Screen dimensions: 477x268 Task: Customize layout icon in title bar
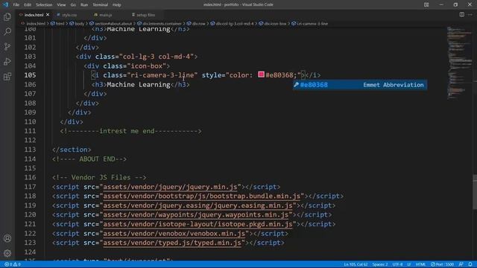click(x=426, y=4)
